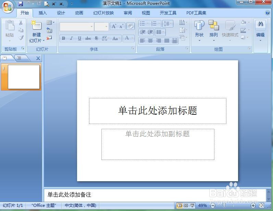
Task: Switch to Outline tab in left pane
Action: tap(19, 58)
